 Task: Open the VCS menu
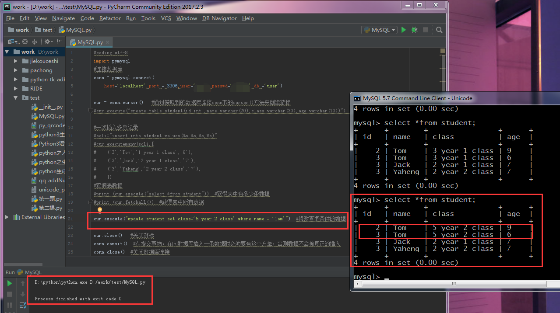[166, 18]
